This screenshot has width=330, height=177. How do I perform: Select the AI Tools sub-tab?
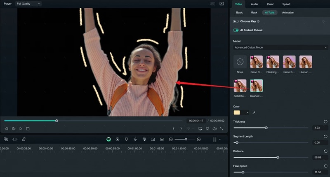tap(270, 13)
